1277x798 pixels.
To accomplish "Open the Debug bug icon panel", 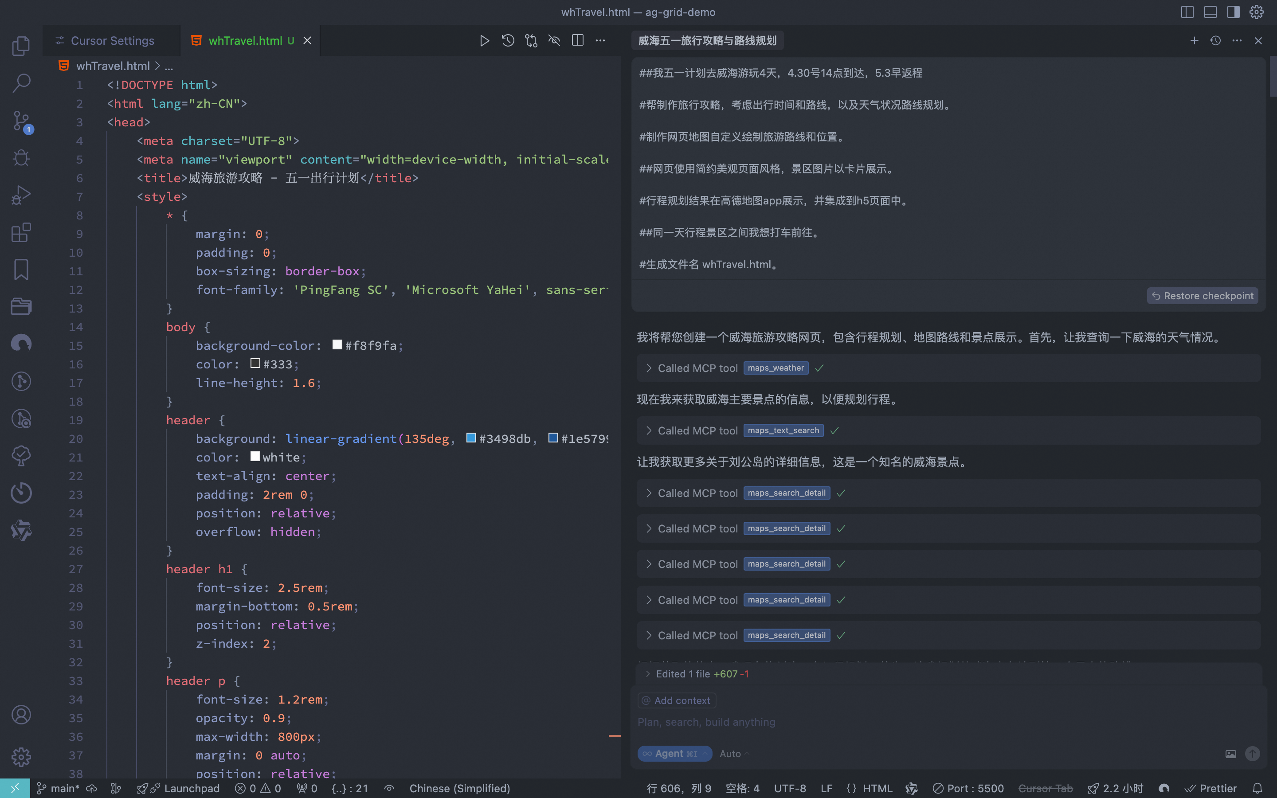I will [21, 158].
